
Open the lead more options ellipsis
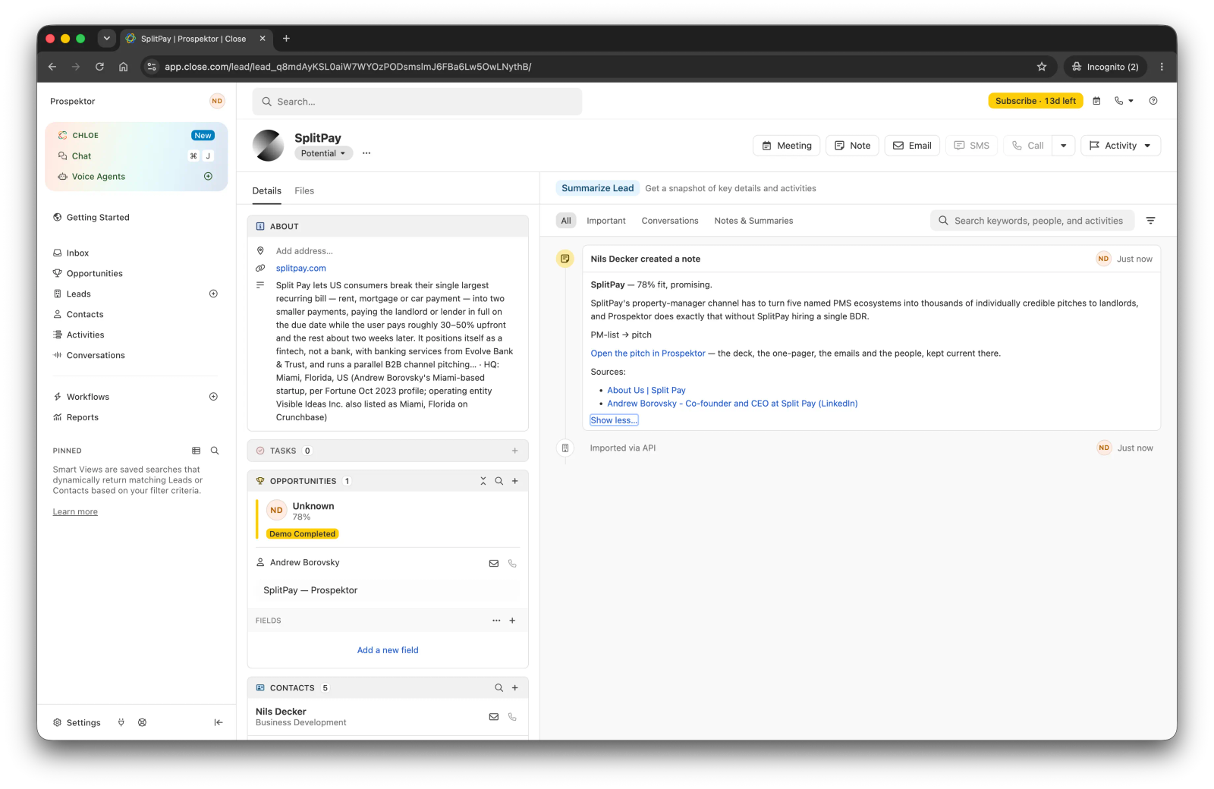[x=366, y=153]
